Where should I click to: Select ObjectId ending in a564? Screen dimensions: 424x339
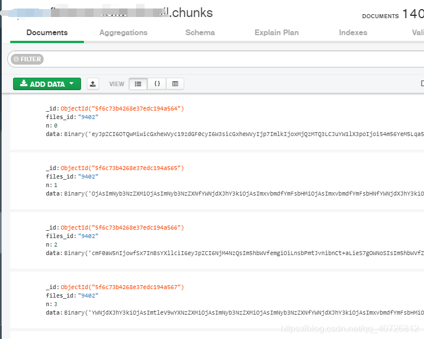click(x=122, y=109)
